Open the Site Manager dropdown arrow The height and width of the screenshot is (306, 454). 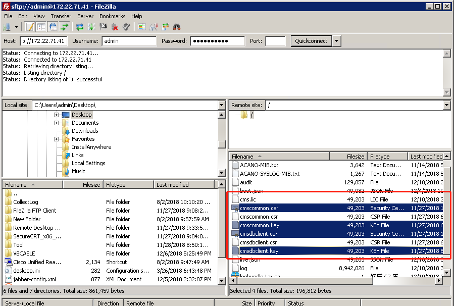pyautogui.click(x=16, y=27)
